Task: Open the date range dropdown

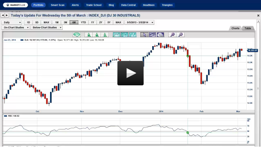Action: pos(139,22)
